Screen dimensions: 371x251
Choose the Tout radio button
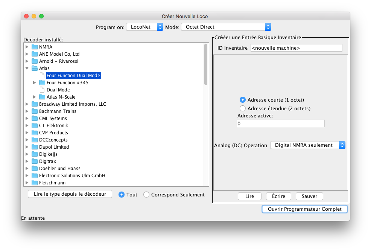tap(122, 195)
